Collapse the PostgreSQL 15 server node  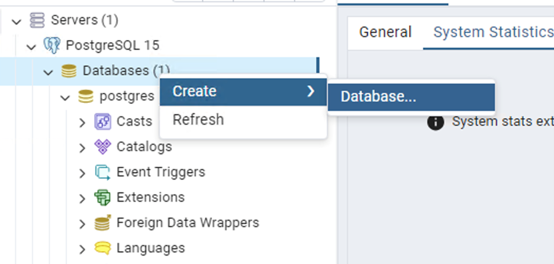[32, 46]
